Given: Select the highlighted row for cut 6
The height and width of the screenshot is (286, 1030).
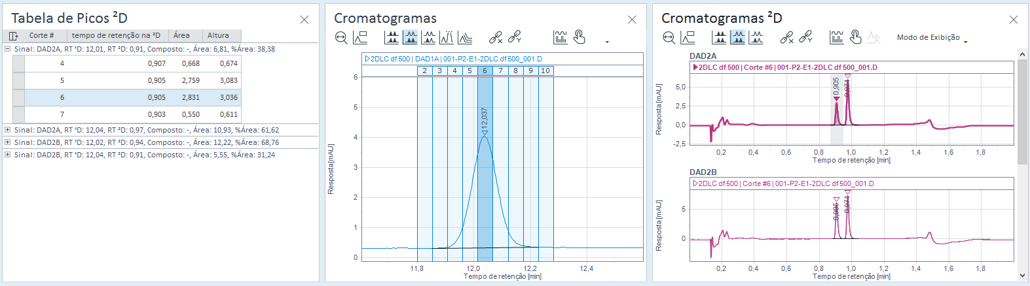Looking at the screenshot, I should [127, 97].
